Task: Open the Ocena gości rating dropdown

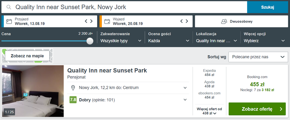Action: pos(169,41)
